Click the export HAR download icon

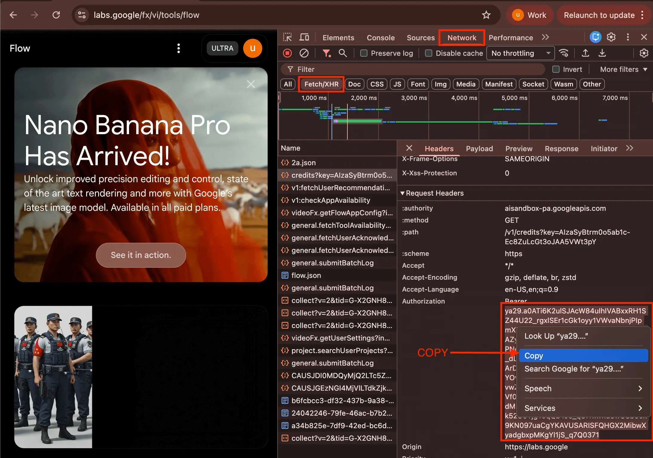(x=602, y=53)
